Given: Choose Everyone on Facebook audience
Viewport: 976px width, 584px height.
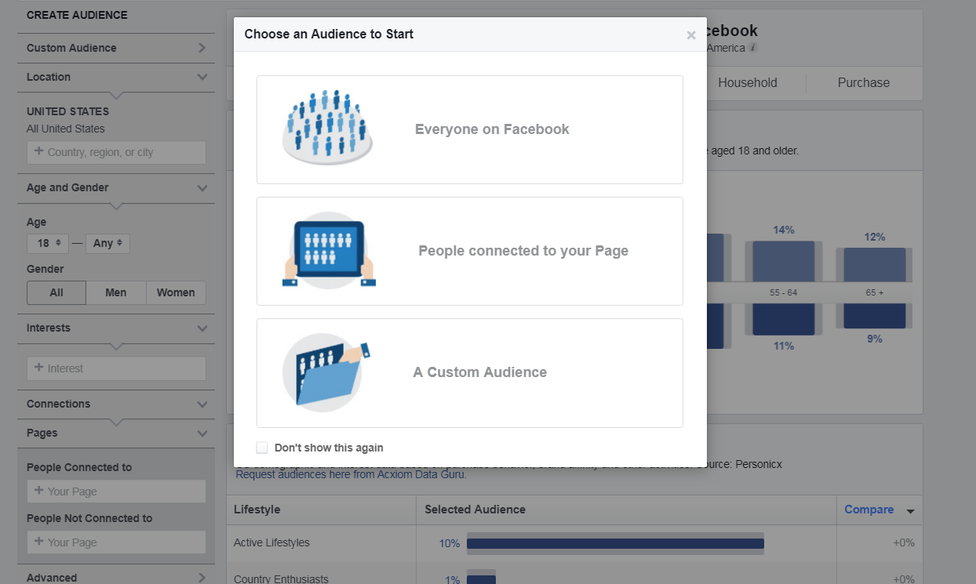Looking at the screenshot, I should click(470, 129).
